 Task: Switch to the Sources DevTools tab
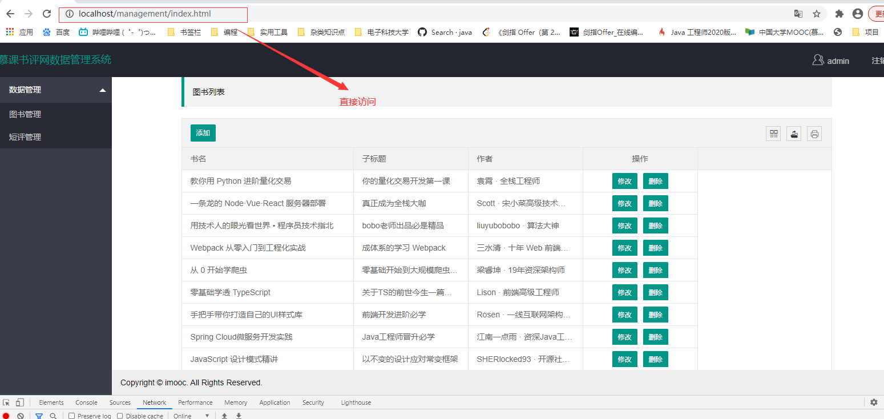[x=120, y=402]
